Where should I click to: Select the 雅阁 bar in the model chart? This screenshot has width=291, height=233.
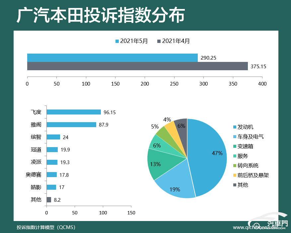[71, 125]
